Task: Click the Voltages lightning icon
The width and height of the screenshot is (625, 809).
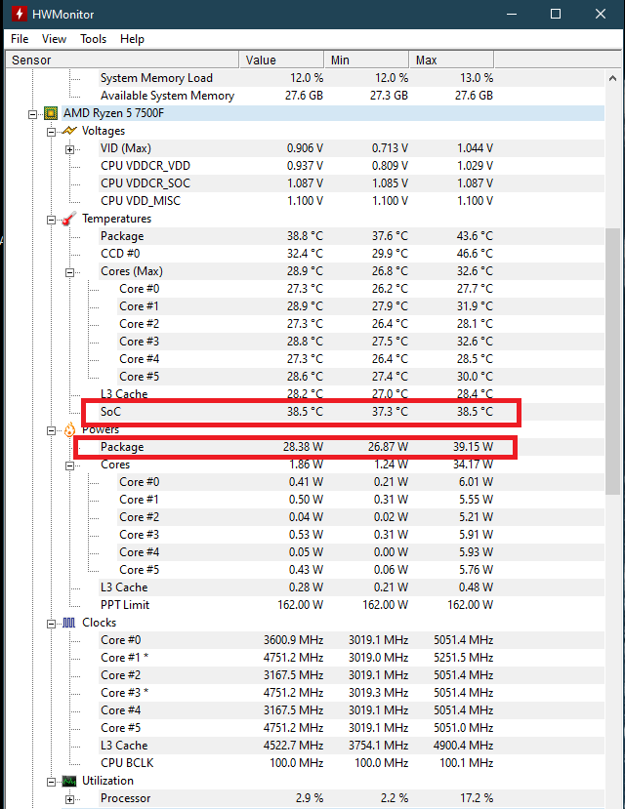Action: pos(69,131)
